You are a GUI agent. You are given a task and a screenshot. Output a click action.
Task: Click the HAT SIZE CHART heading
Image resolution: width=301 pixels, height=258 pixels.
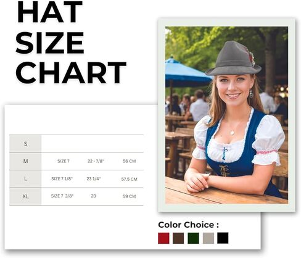70,42
